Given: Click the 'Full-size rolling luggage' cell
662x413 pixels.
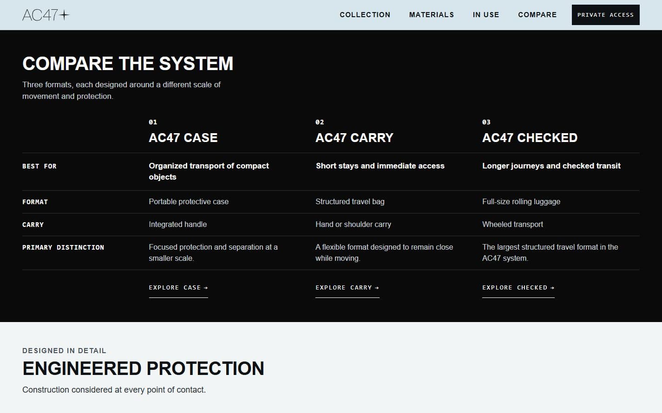Looking at the screenshot, I should (521, 201).
